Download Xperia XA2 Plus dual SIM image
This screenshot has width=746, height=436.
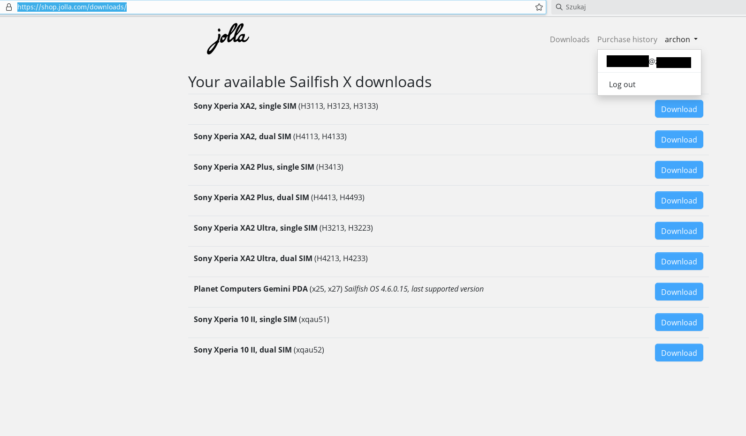(679, 200)
